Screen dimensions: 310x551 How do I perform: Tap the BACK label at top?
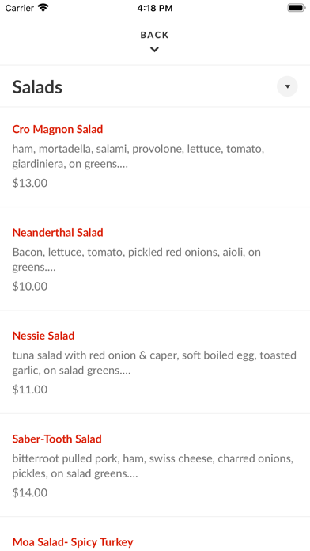154,35
